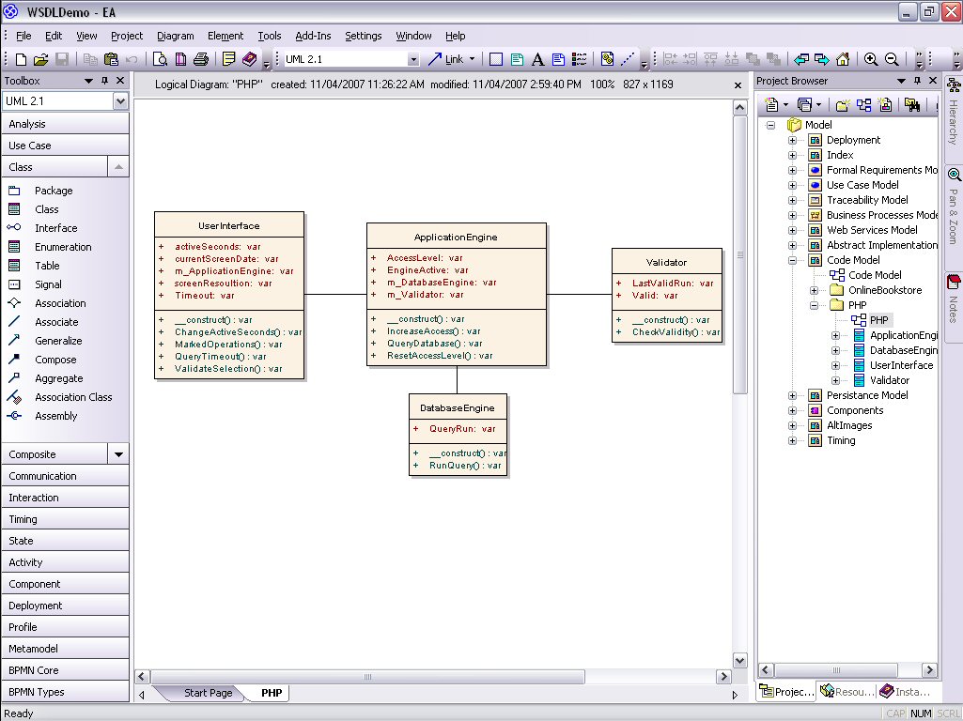Click the Home house icon in toolbar
The height and width of the screenshot is (721, 963).
(x=843, y=59)
